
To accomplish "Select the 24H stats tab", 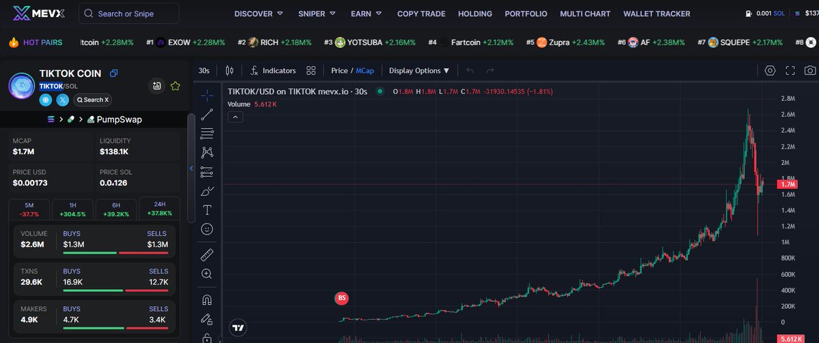I will (x=160, y=209).
